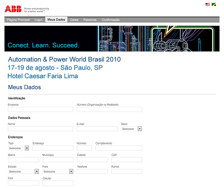This screenshot has height=188, width=224.
Task: Expand the País dropdown
Action: click(x=58, y=172)
